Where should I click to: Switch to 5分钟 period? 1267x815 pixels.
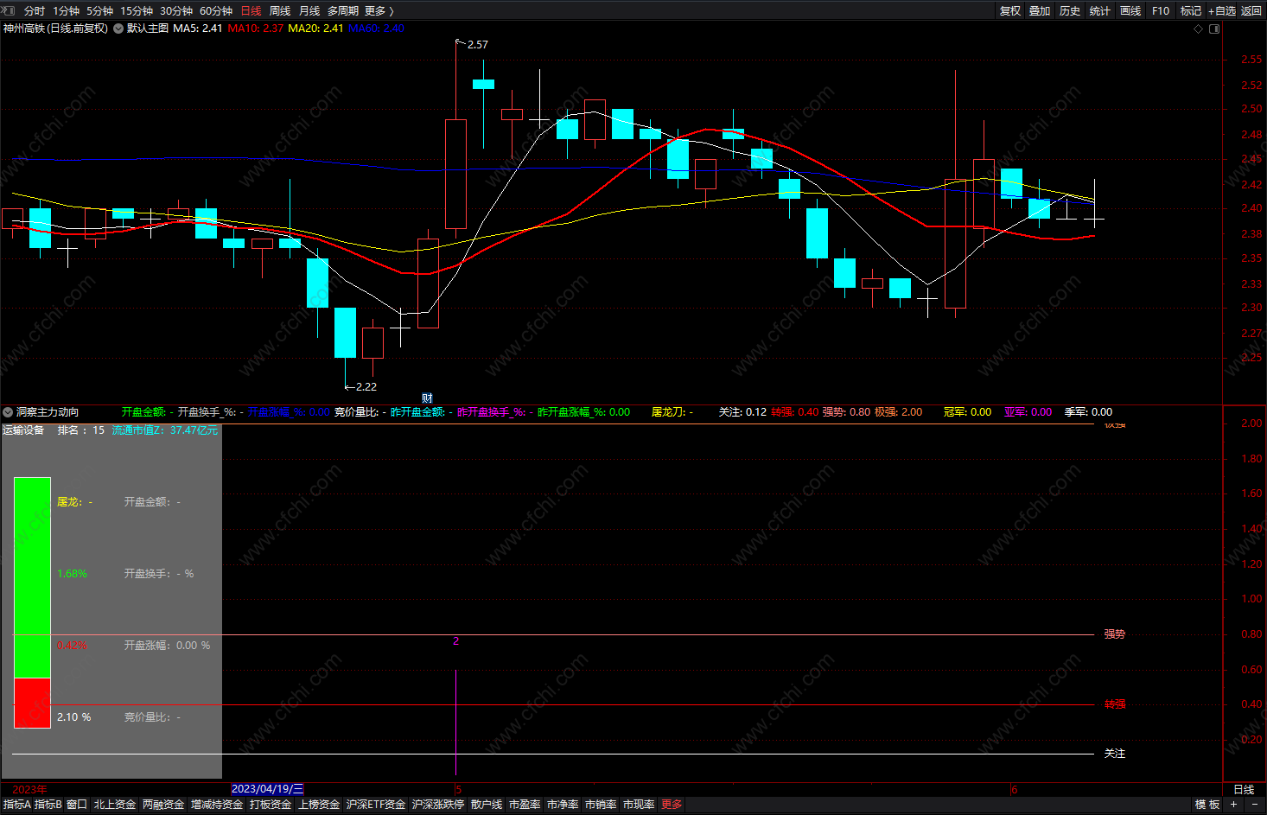(99, 10)
